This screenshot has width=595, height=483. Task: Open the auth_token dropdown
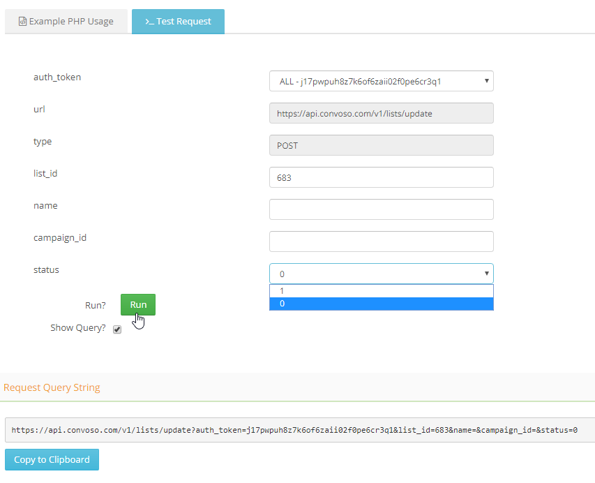[381, 82]
